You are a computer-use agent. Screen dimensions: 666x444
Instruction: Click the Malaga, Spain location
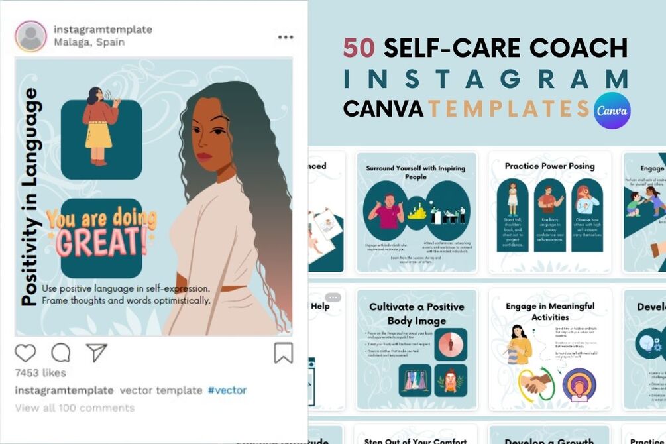89,42
